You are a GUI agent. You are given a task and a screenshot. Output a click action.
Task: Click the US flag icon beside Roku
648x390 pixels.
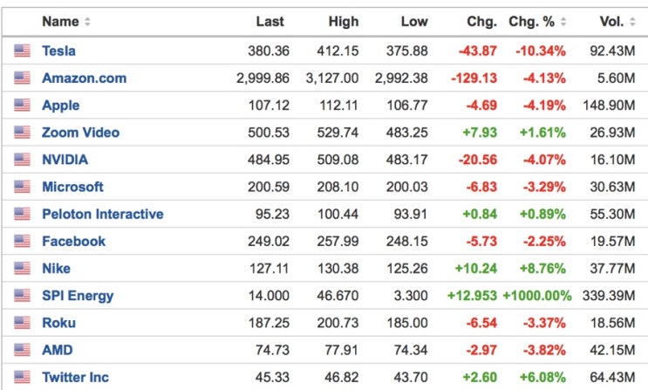pos(22,323)
